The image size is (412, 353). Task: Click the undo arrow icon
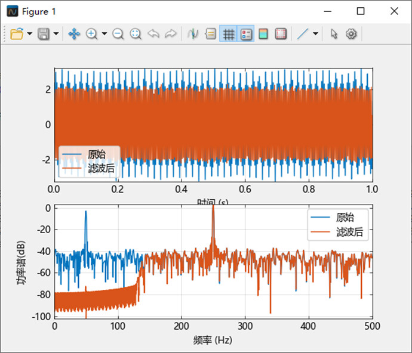(153, 34)
